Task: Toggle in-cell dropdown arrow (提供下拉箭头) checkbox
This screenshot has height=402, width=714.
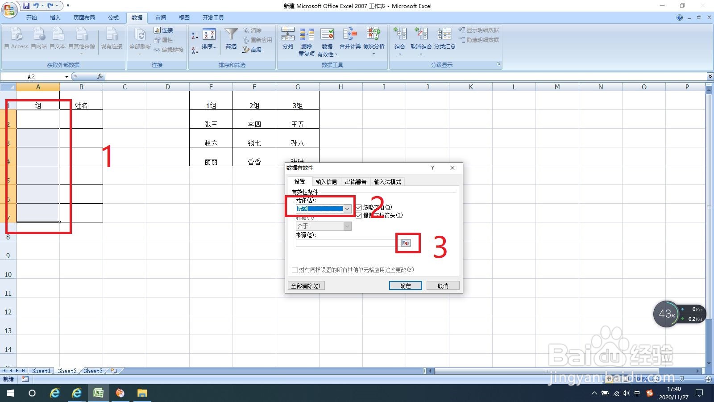Action: [359, 215]
